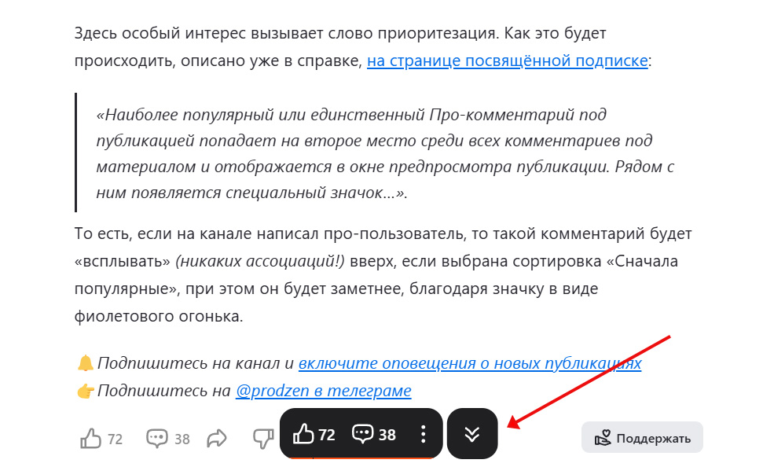Click italic text никаких ассоциаций

click(260, 261)
